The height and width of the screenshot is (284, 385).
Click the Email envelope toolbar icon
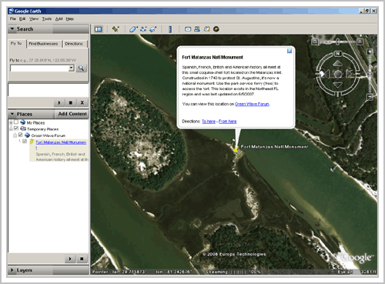click(188, 29)
